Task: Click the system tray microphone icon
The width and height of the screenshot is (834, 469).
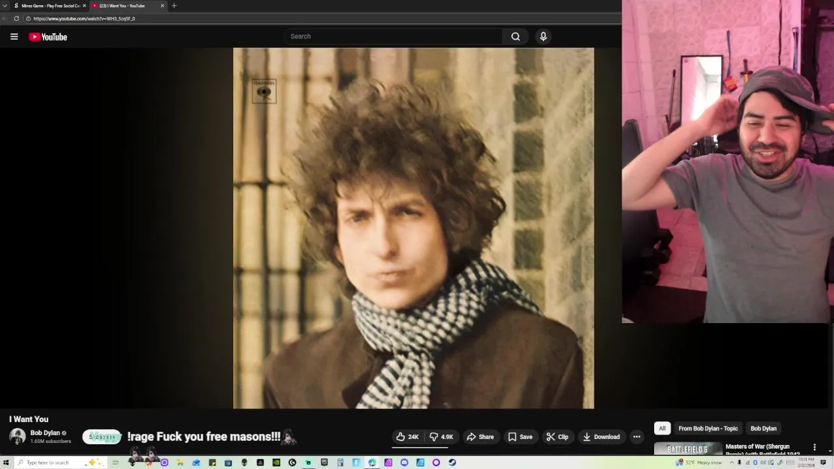Action: 740,462
